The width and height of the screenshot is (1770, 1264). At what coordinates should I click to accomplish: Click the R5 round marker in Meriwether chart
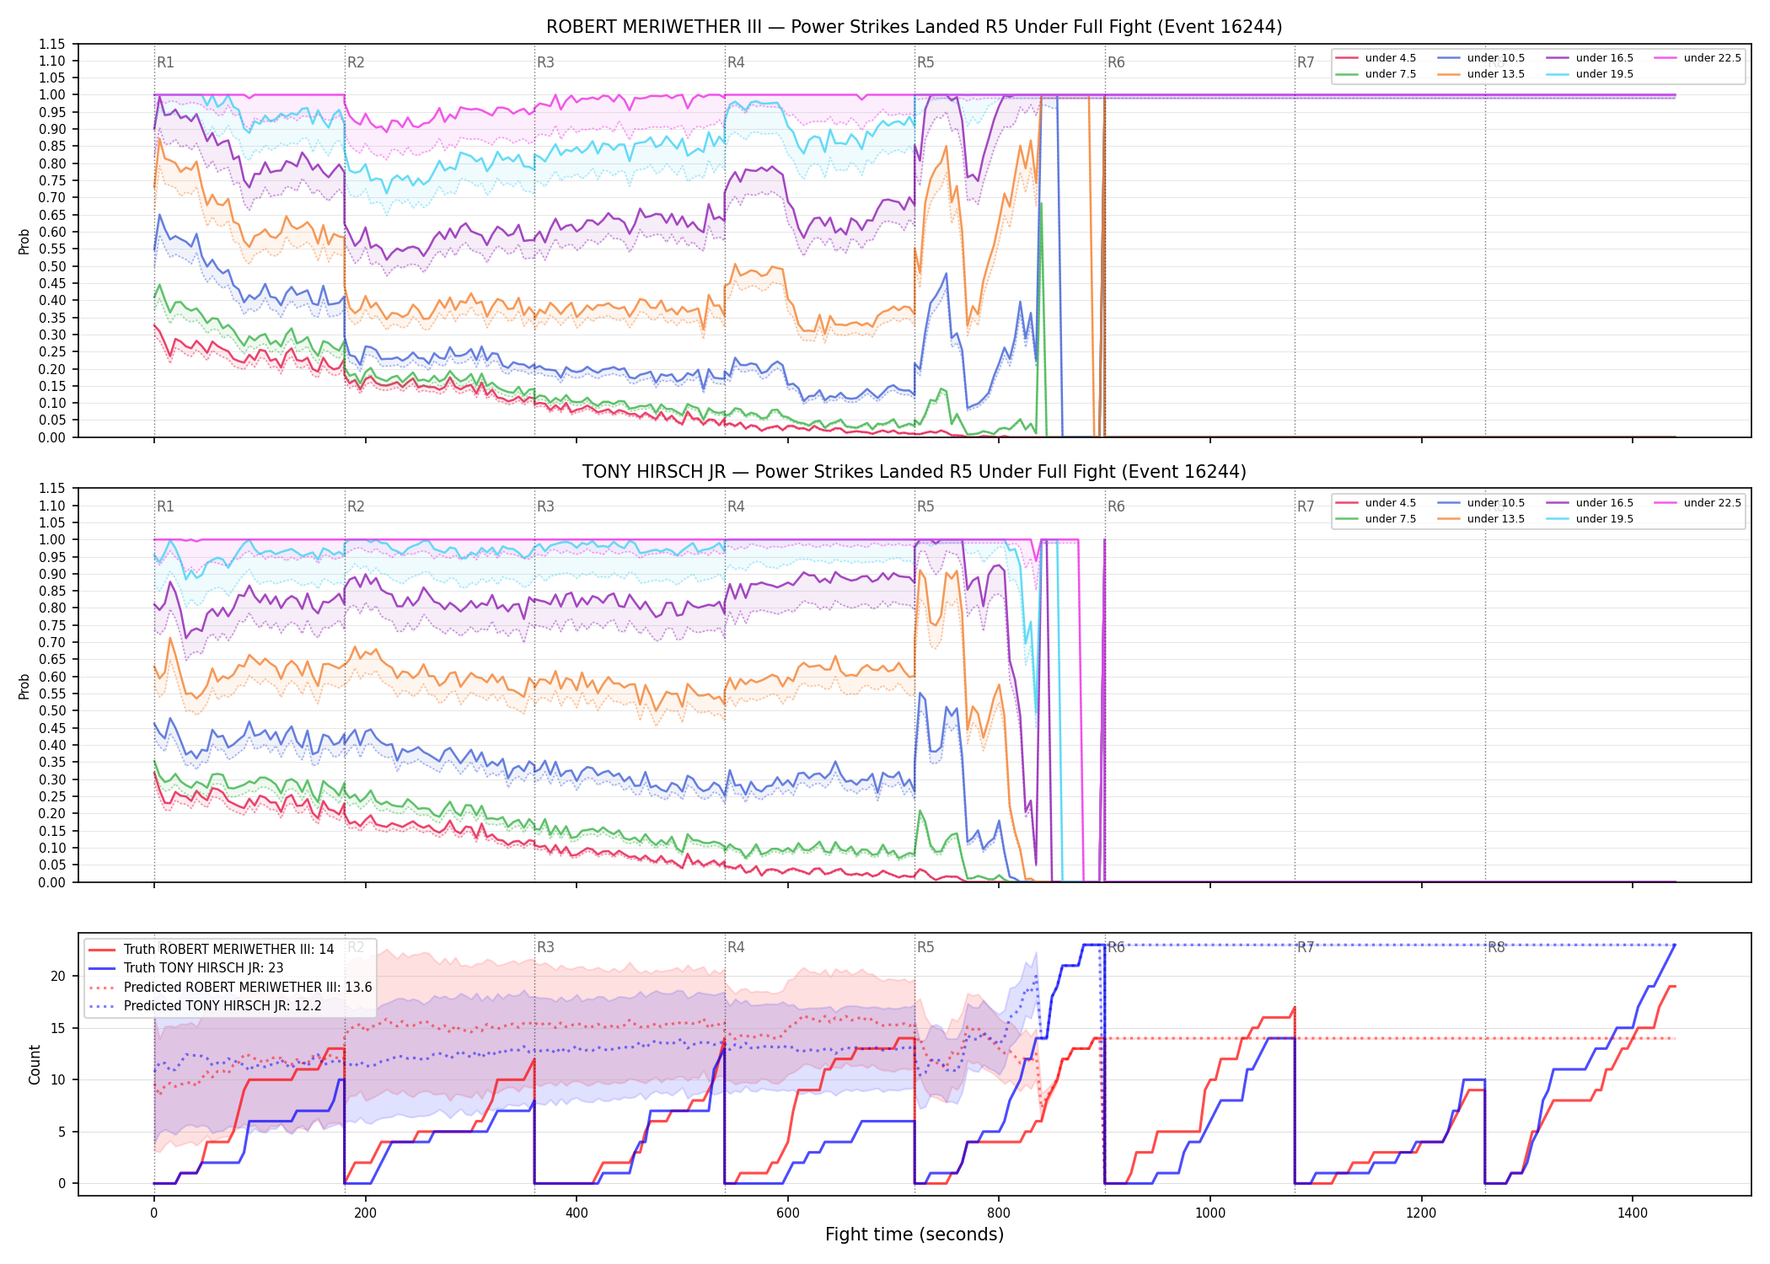click(925, 62)
